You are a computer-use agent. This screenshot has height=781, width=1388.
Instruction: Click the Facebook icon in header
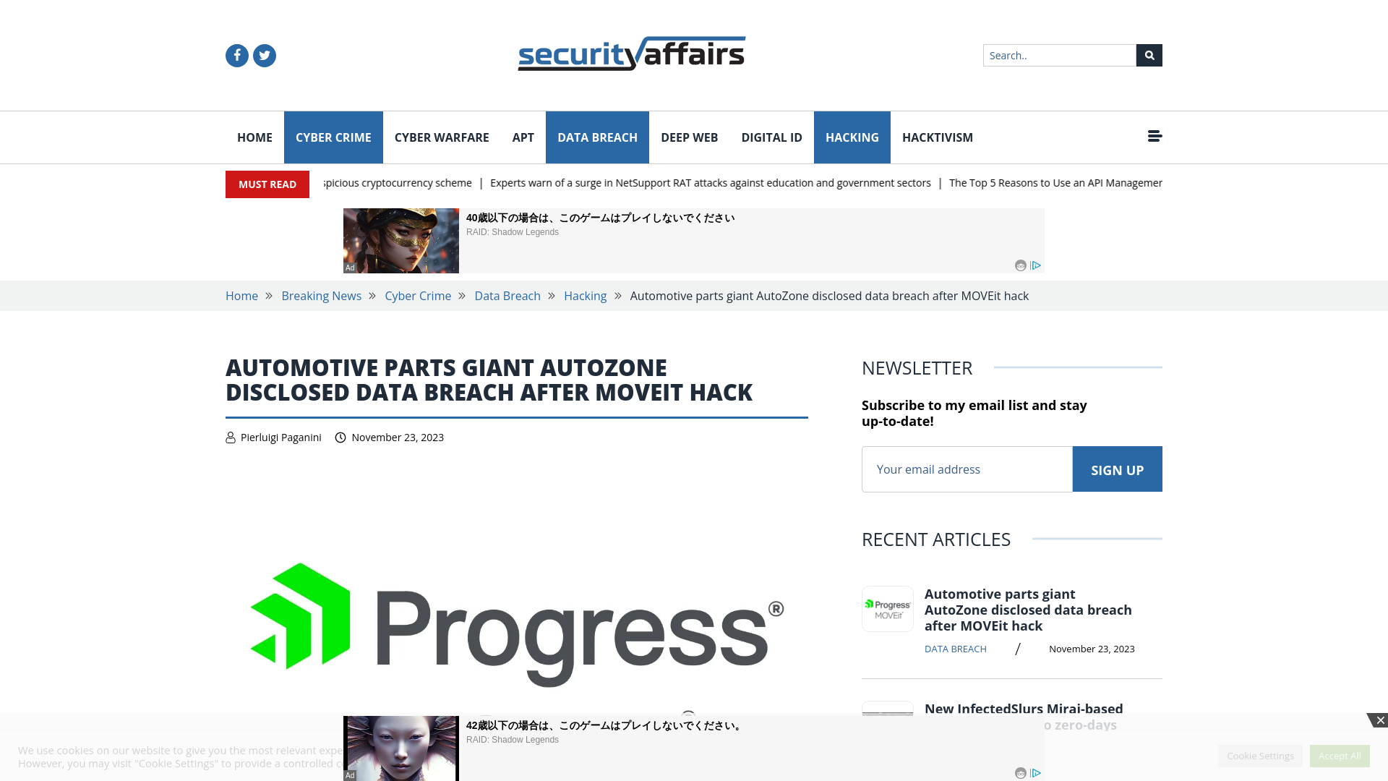[x=236, y=55]
